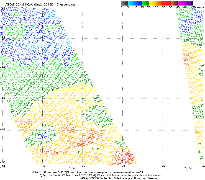
Task: Click the '25' legend scale label
Action: coord(157,7)
